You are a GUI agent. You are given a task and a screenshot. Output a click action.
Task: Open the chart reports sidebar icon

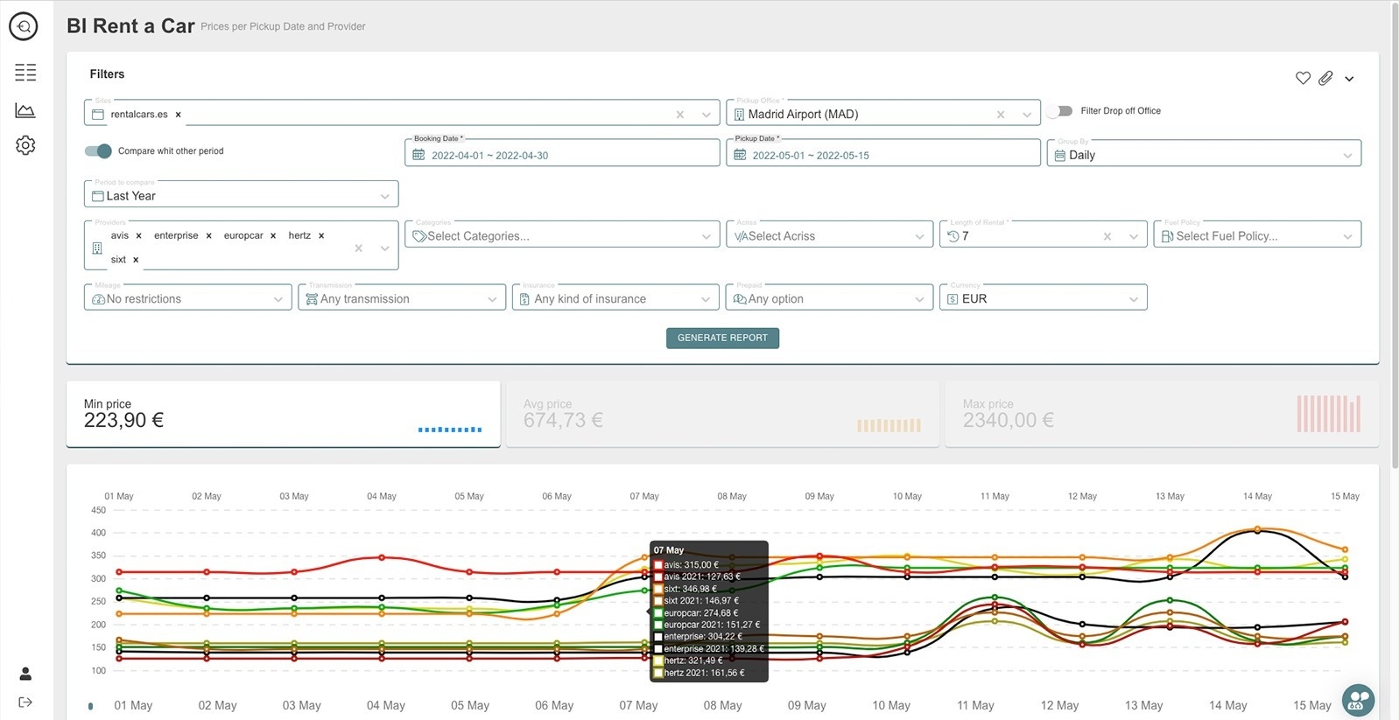point(25,110)
